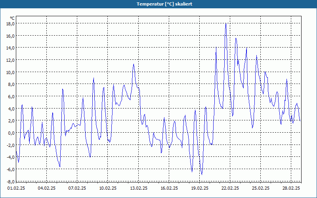The width and height of the screenshot is (317, 198).
Task: Click the lowest curve point near -7 °C
Action: click(202, 175)
